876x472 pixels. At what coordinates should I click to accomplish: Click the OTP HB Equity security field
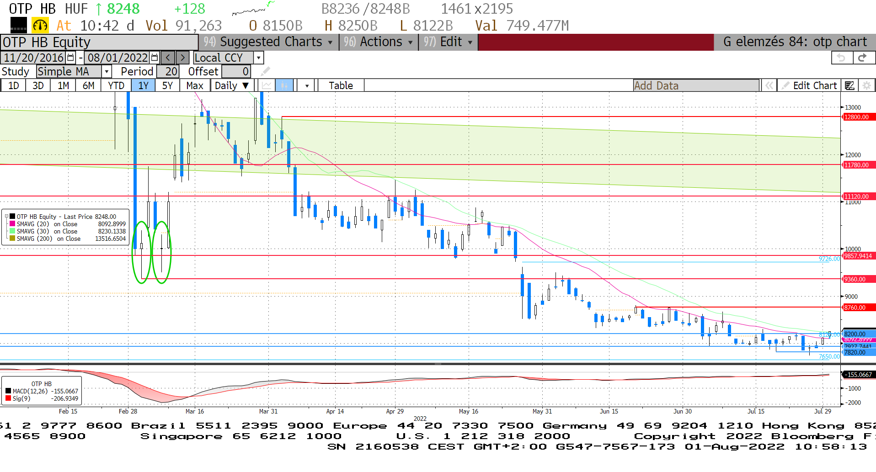click(99, 42)
